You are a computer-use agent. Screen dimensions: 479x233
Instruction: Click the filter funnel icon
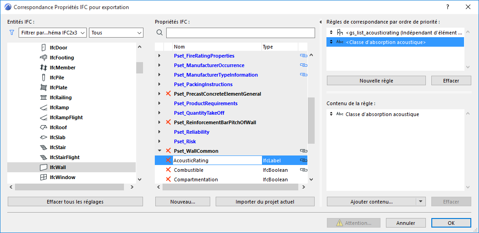click(12, 33)
